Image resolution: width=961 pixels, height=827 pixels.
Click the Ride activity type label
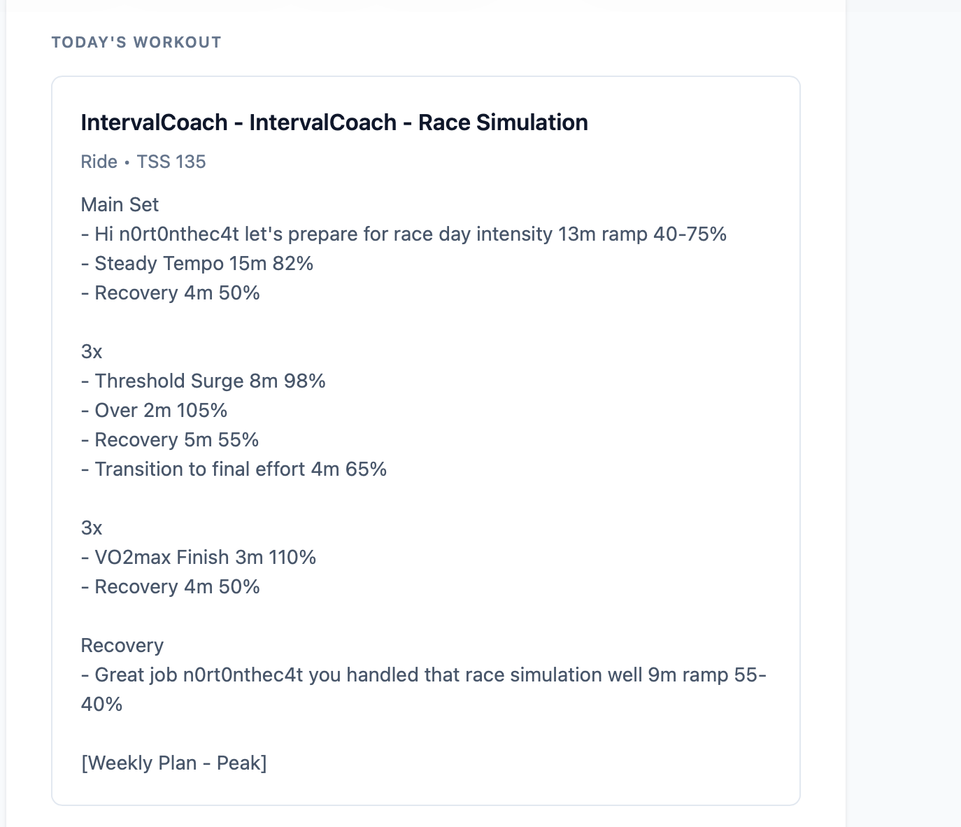click(x=99, y=162)
